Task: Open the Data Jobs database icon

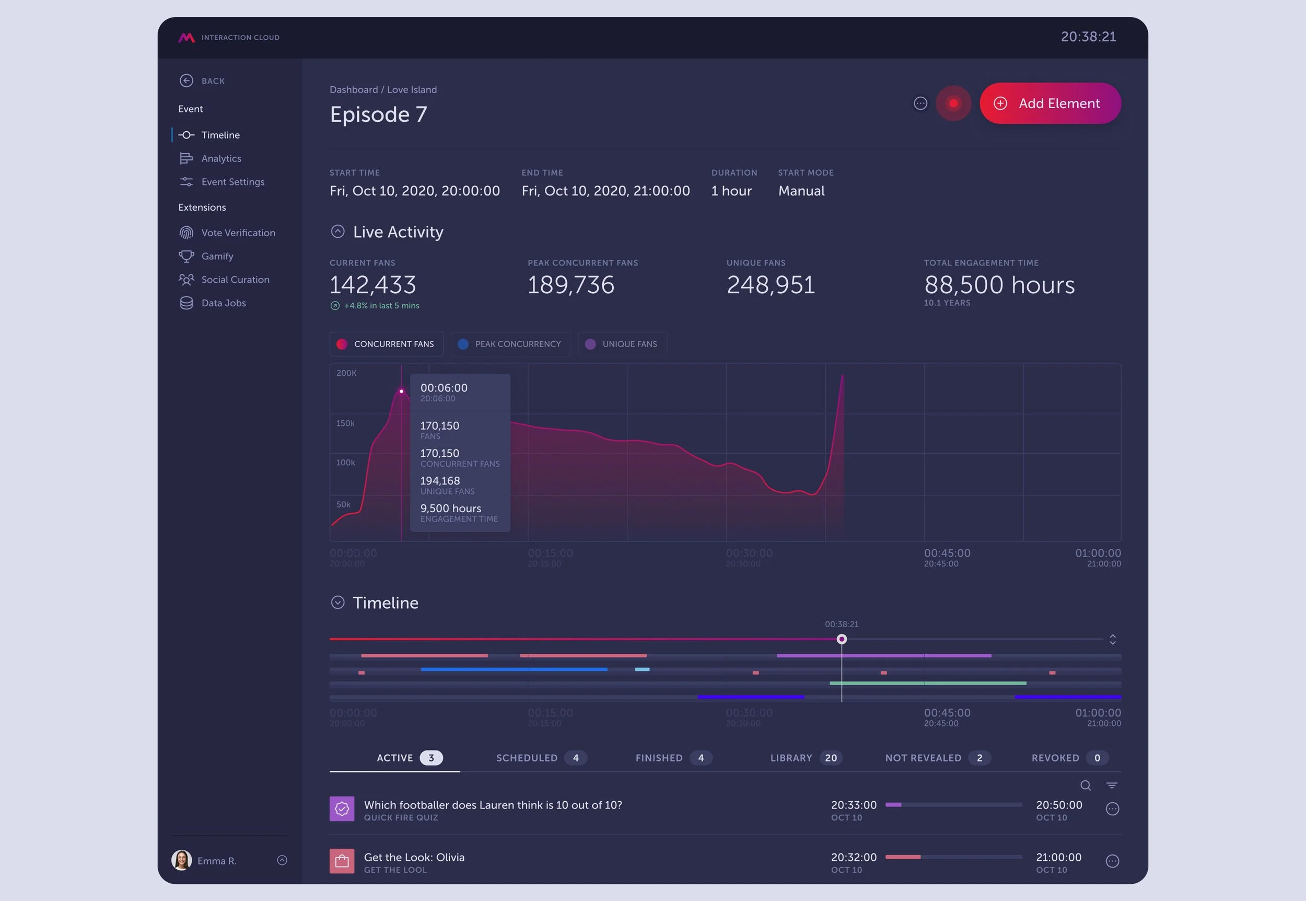Action: 186,303
